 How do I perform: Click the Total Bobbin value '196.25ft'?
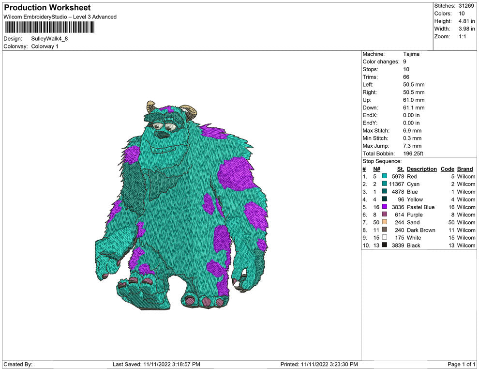coord(413,154)
